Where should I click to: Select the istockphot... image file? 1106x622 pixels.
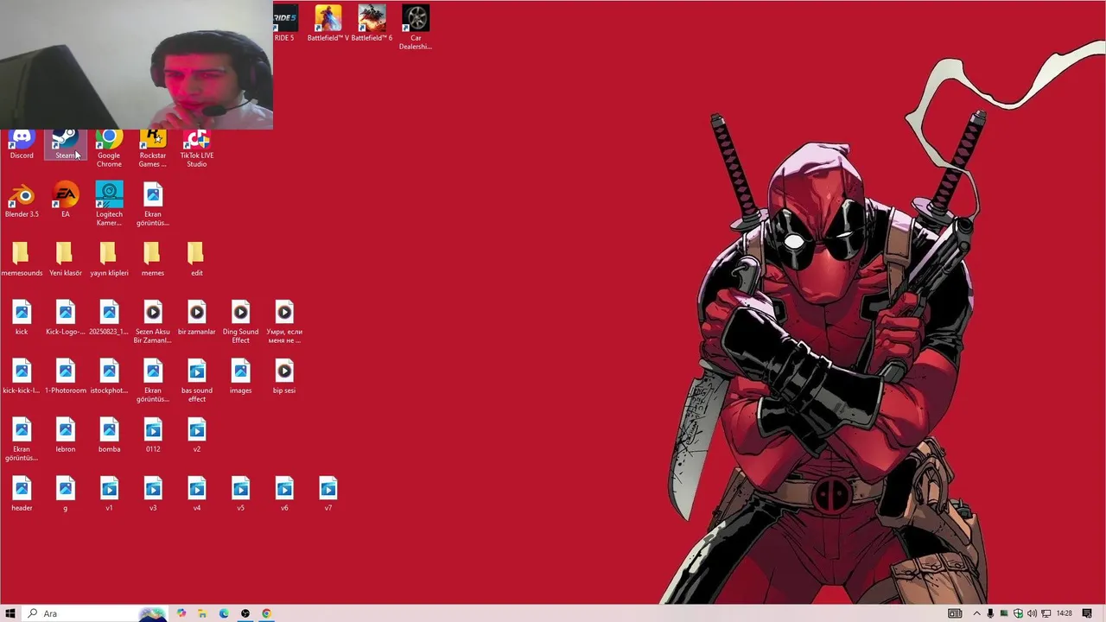tap(109, 377)
